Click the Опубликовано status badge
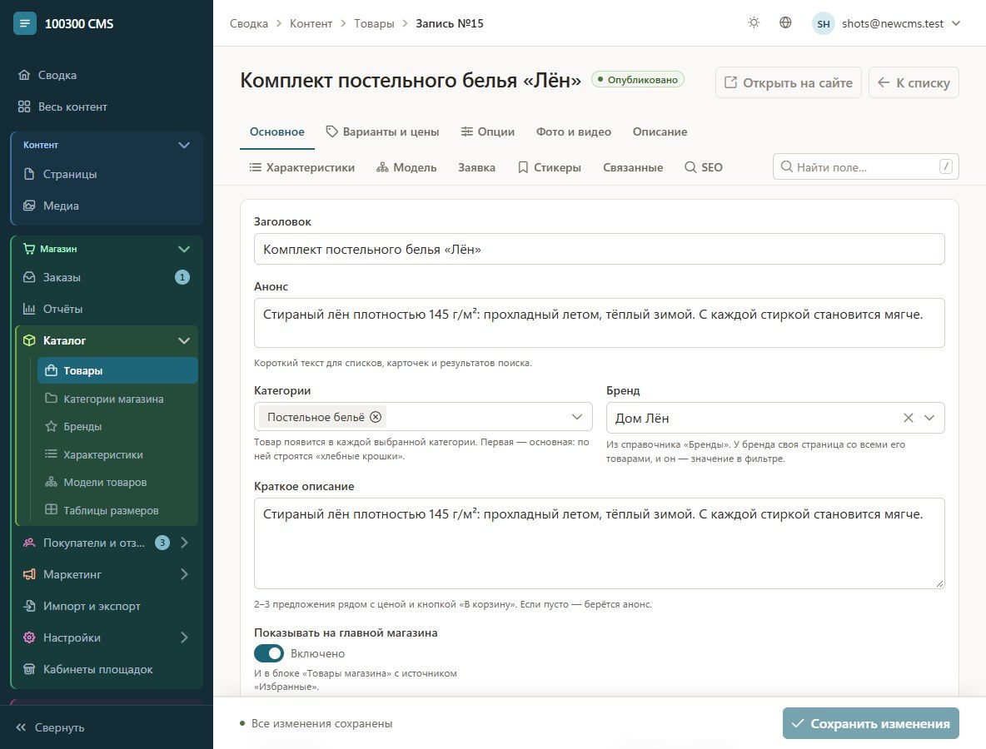Viewport: 986px width, 749px height. [x=638, y=80]
